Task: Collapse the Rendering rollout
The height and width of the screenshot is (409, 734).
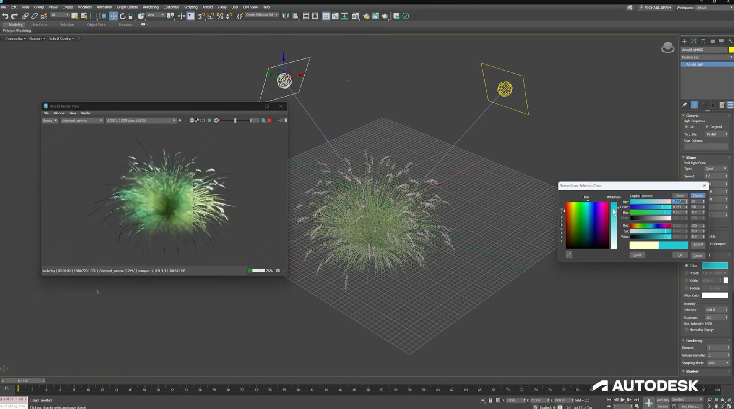Action: tap(694, 341)
